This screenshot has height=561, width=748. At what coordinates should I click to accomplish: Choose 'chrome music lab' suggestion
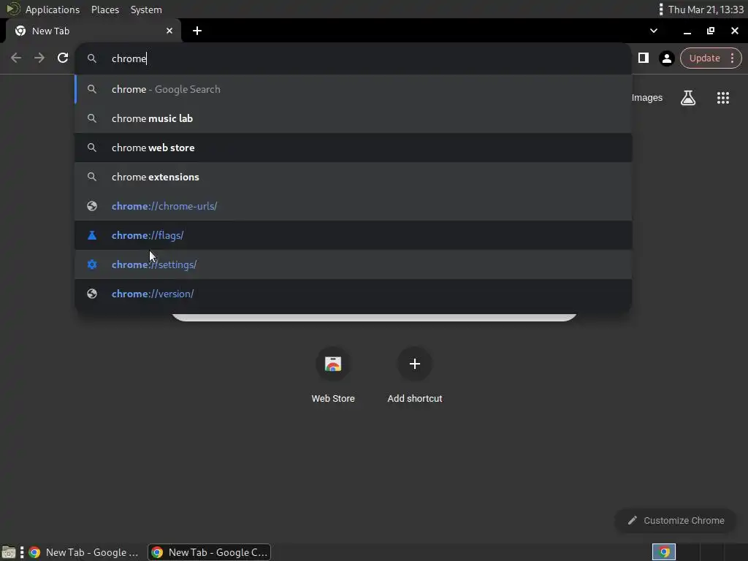click(x=354, y=118)
